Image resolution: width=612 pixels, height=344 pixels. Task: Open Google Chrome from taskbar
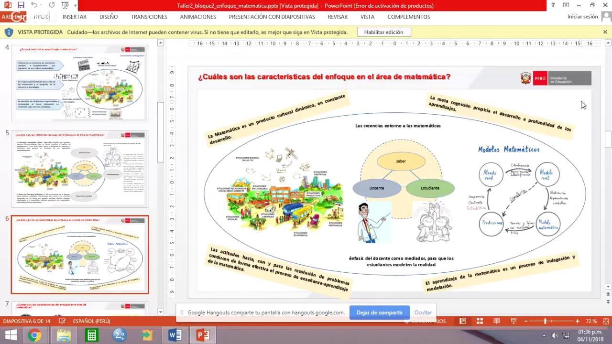coord(34,335)
